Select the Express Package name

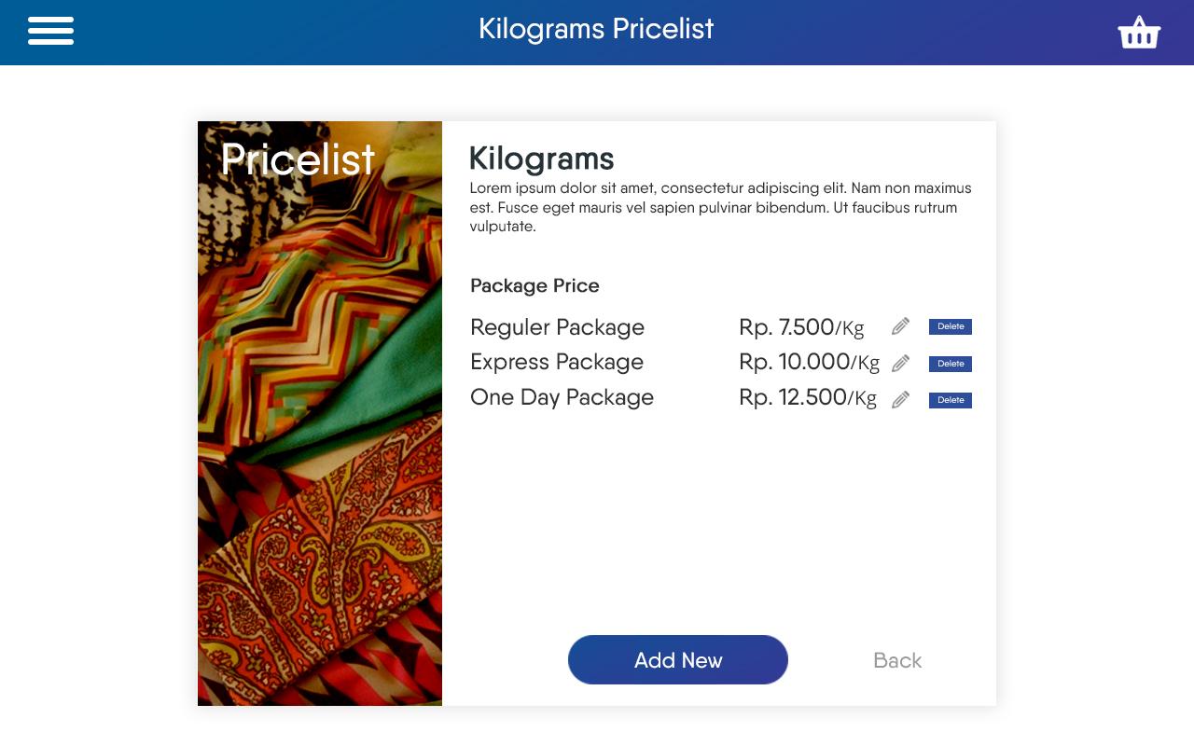pos(557,362)
